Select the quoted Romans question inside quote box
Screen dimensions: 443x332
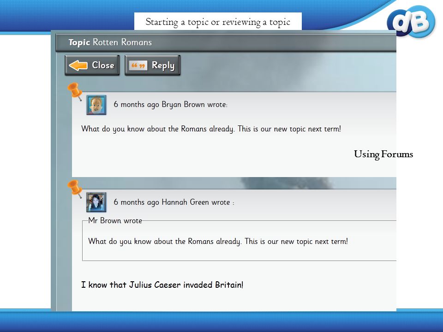coord(218,241)
